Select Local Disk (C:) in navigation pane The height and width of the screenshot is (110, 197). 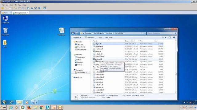pyautogui.click(x=81, y=73)
